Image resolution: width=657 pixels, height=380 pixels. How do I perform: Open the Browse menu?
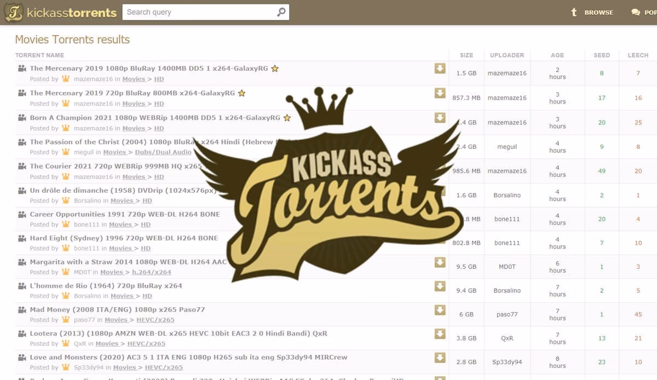pos(592,13)
